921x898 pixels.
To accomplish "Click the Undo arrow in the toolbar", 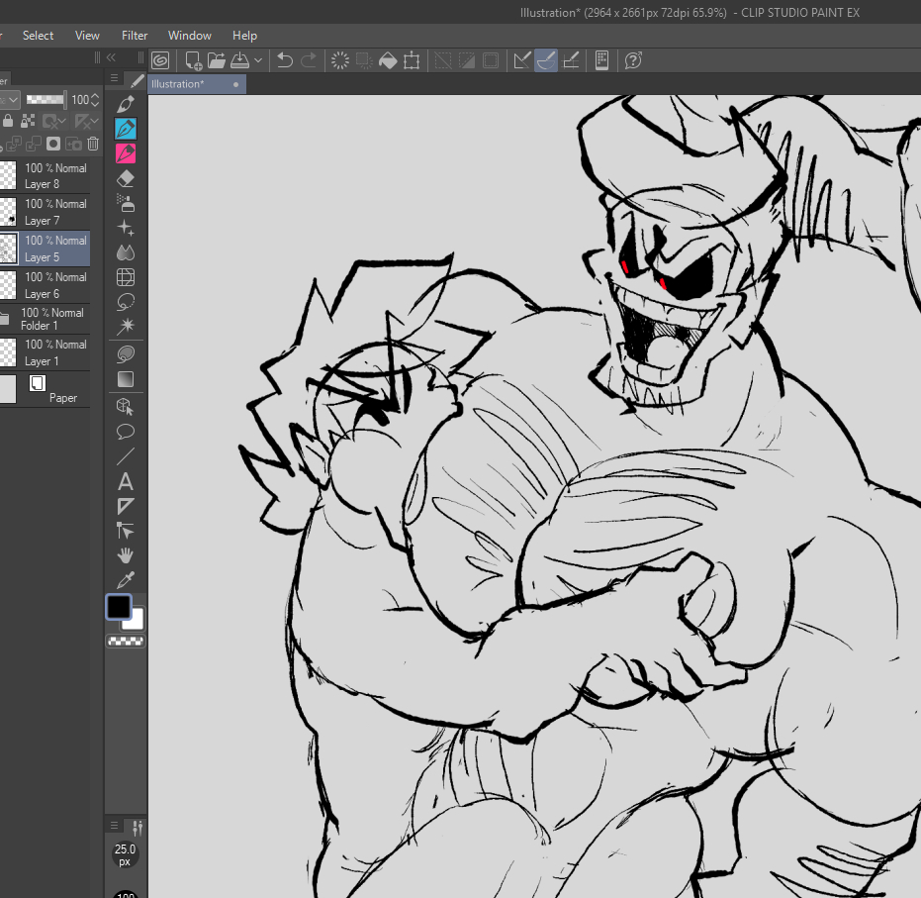I will point(285,60).
